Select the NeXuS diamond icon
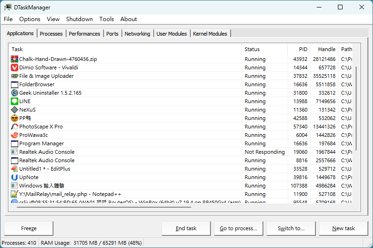The height and width of the screenshot is (248, 373). click(15, 110)
